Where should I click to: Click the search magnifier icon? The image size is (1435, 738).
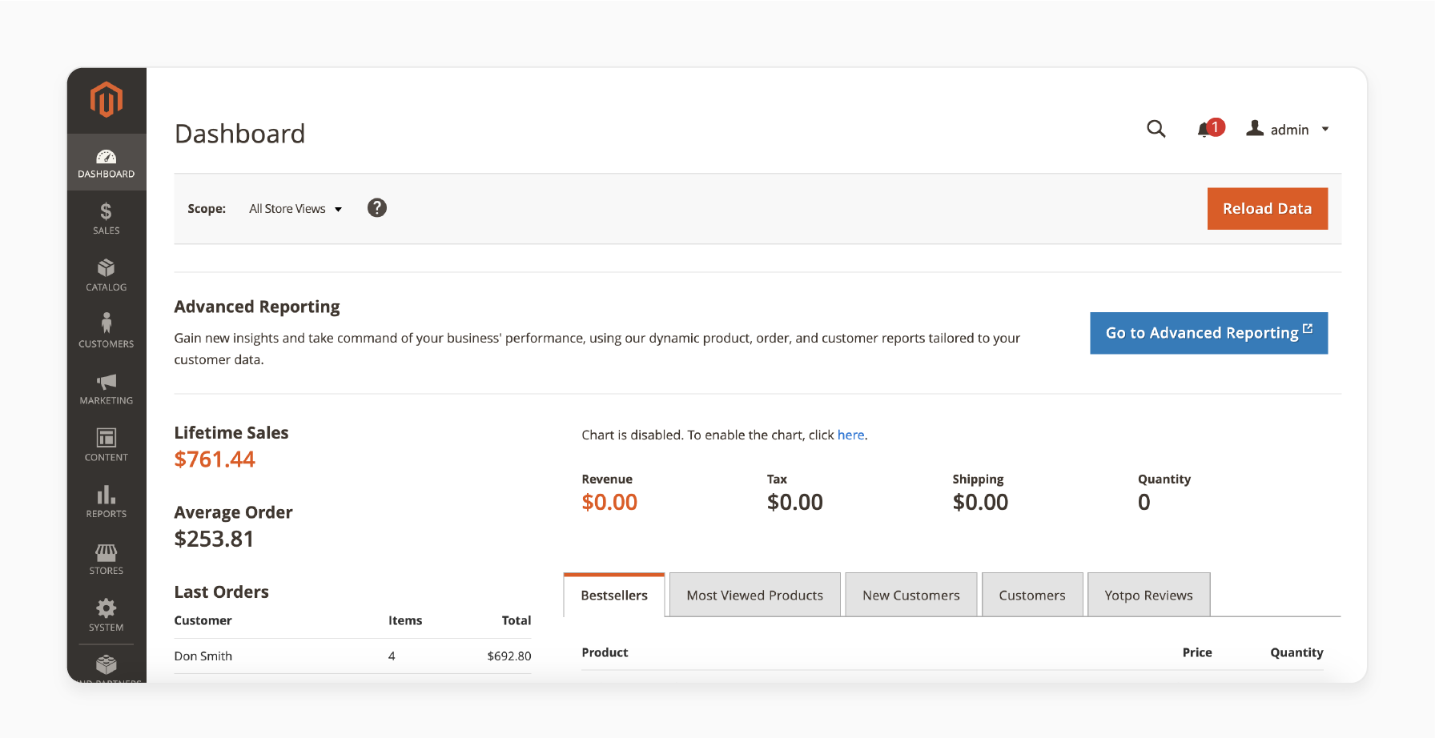pos(1156,129)
